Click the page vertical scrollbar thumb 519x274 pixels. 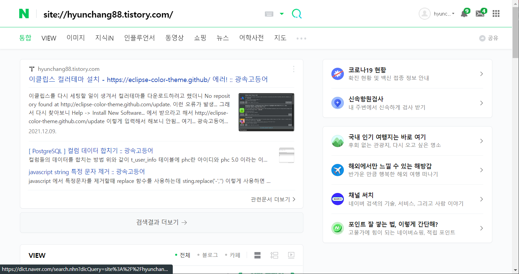516,32
